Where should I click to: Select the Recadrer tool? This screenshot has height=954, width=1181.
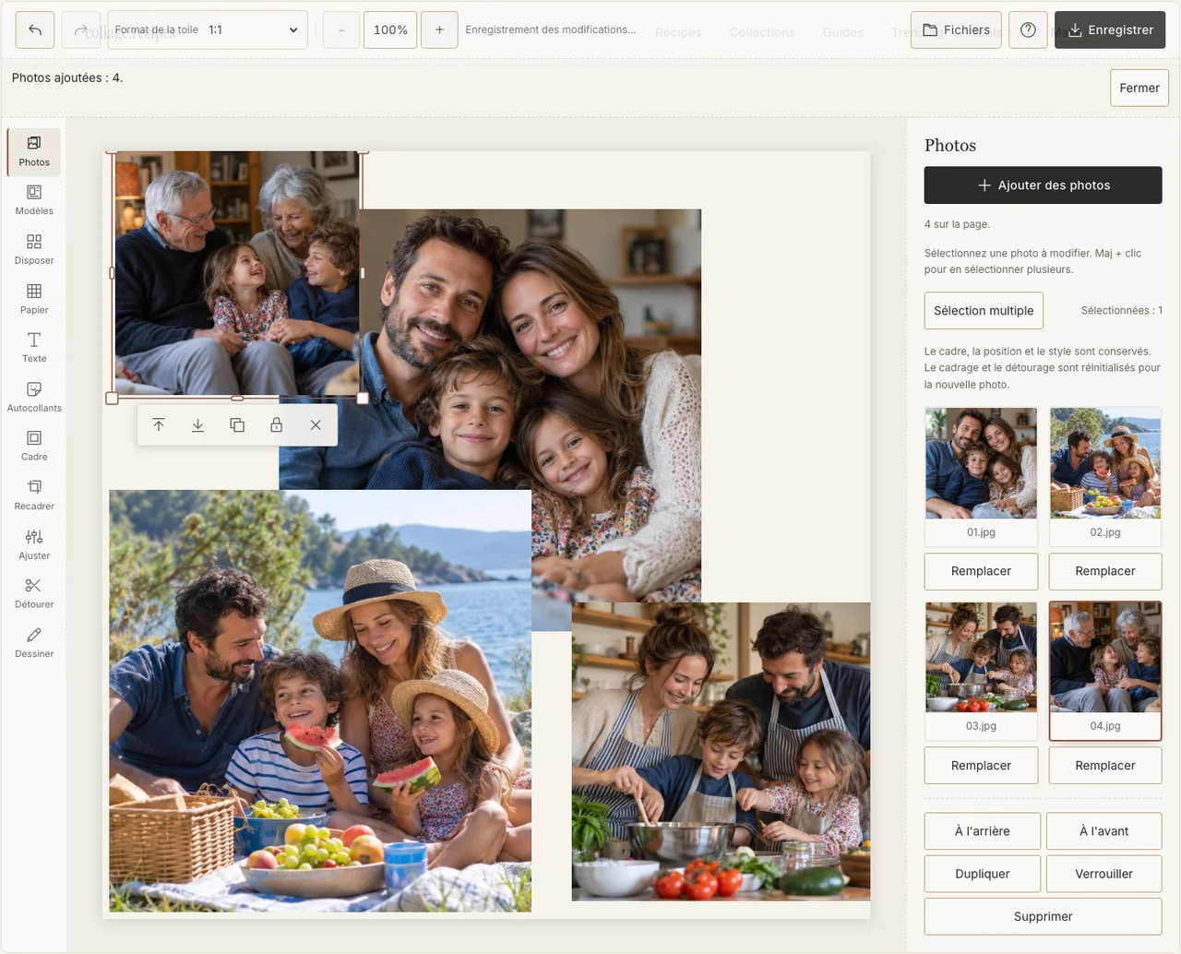34,496
